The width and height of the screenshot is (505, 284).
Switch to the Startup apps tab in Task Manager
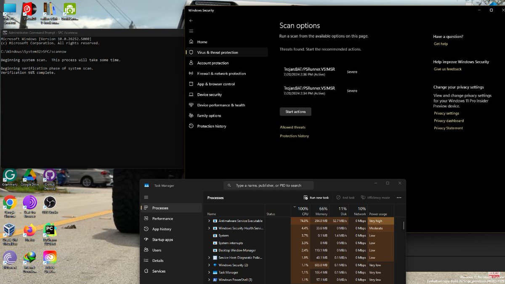click(x=171, y=240)
